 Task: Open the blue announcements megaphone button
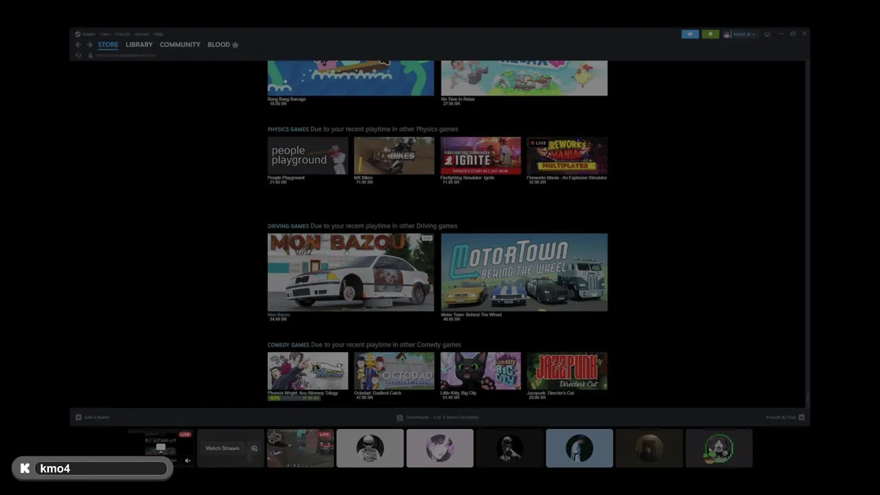coord(690,34)
